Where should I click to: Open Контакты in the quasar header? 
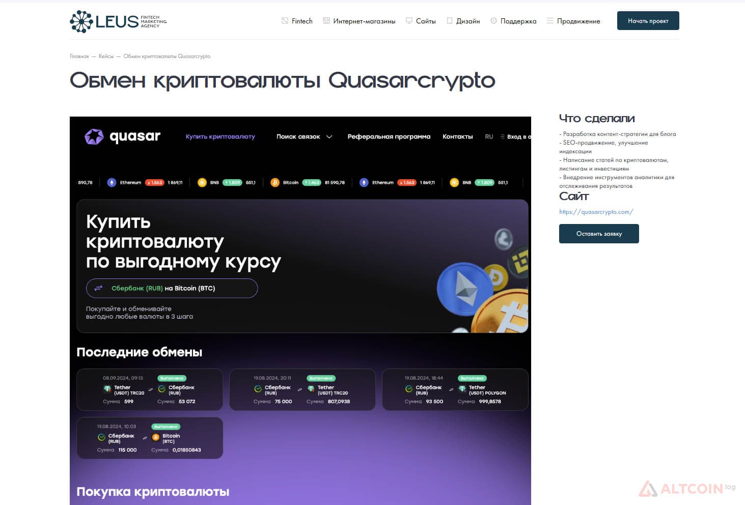[x=458, y=136]
